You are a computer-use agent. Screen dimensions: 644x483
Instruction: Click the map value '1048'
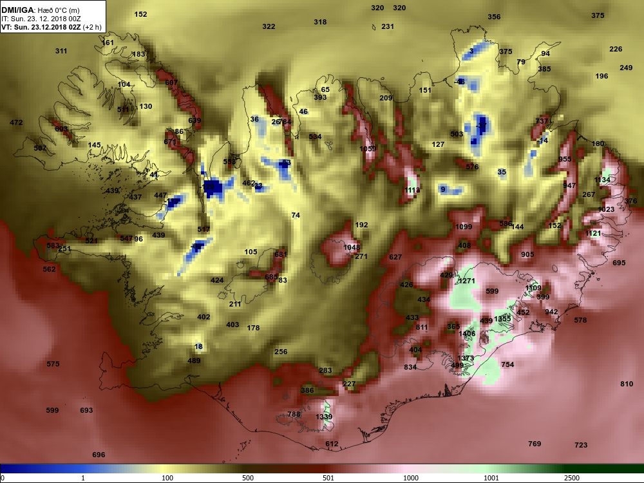click(352, 247)
